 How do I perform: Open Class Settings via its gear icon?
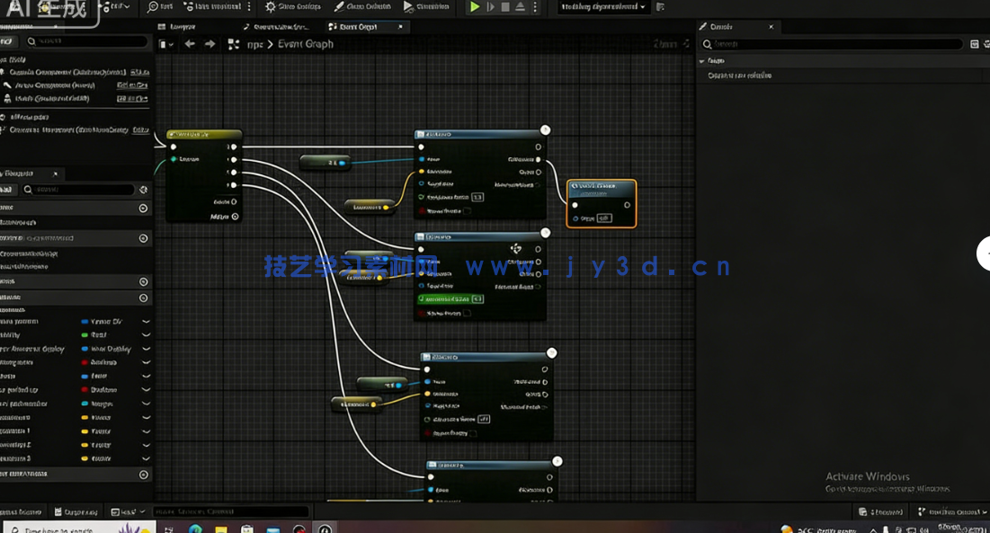pyautogui.click(x=271, y=6)
